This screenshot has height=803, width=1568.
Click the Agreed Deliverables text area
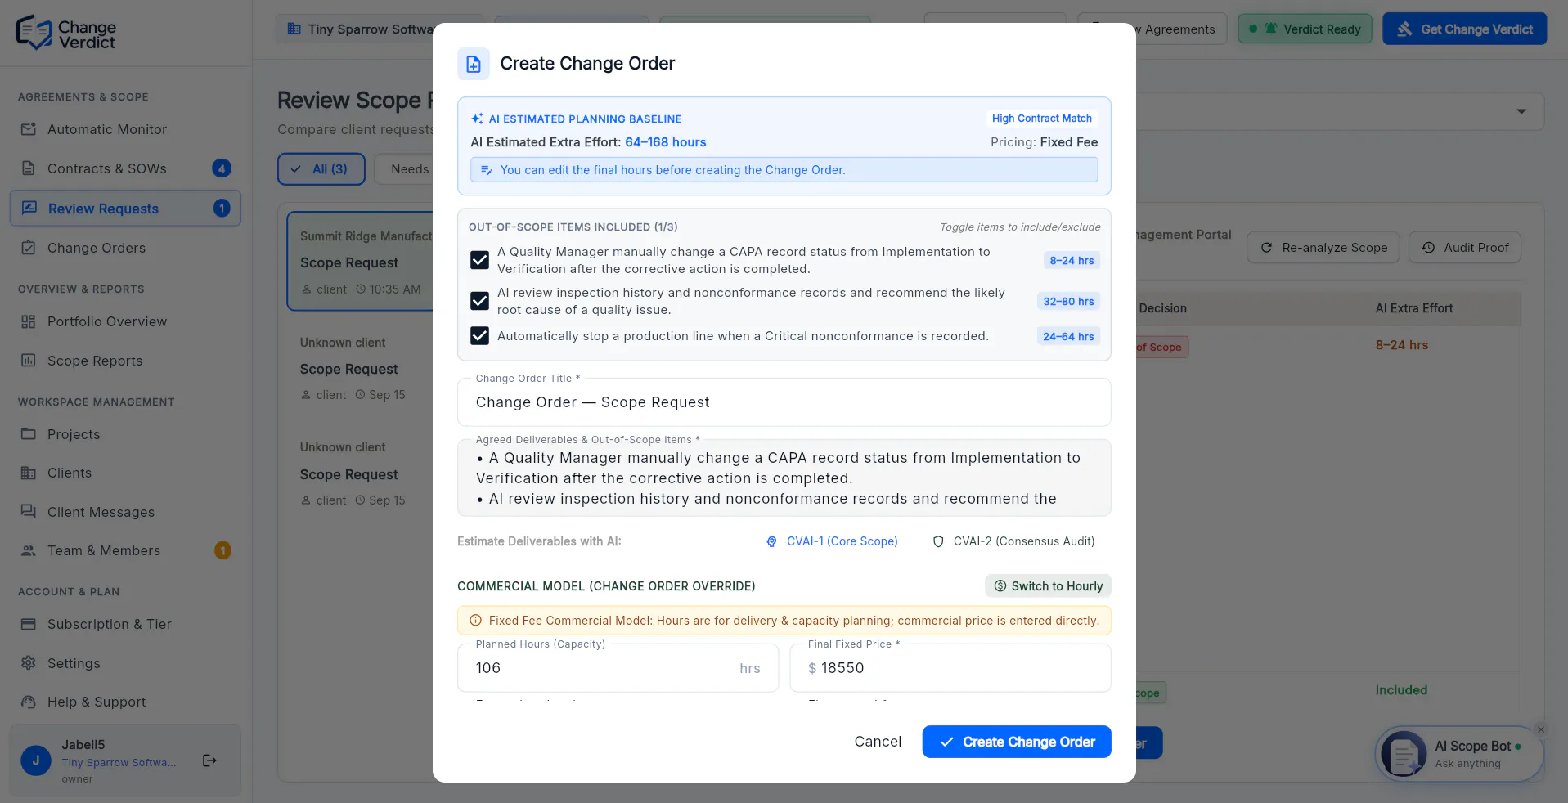[784, 478]
